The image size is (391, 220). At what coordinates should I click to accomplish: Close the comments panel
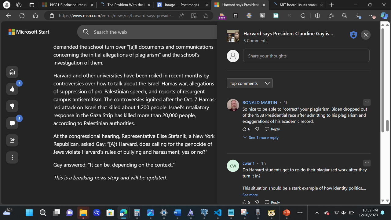tap(366, 35)
